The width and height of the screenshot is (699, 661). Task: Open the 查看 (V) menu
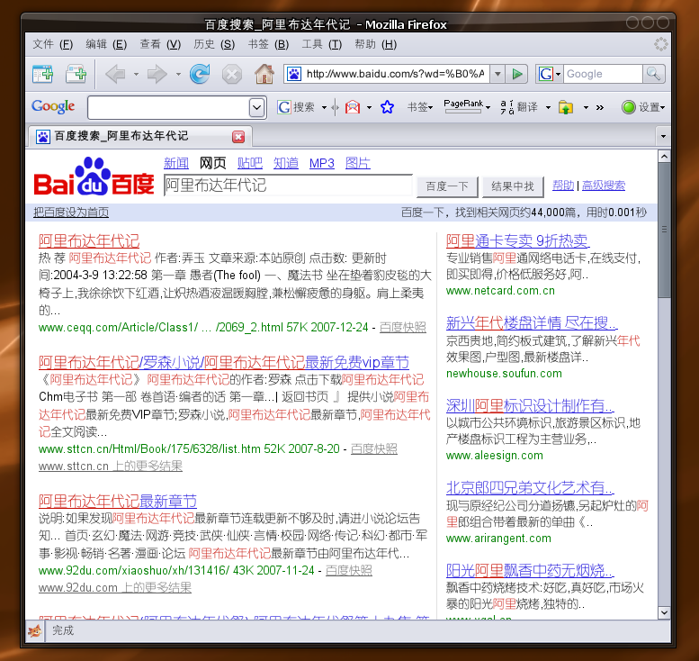click(x=160, y=44)
